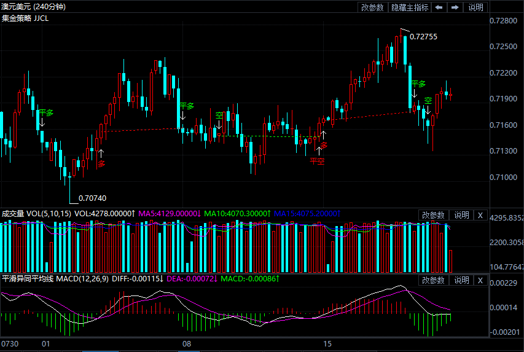Toggle 隐藏主指标 to hide main indicator
524x352 pixels.
(x=410, y=7)
